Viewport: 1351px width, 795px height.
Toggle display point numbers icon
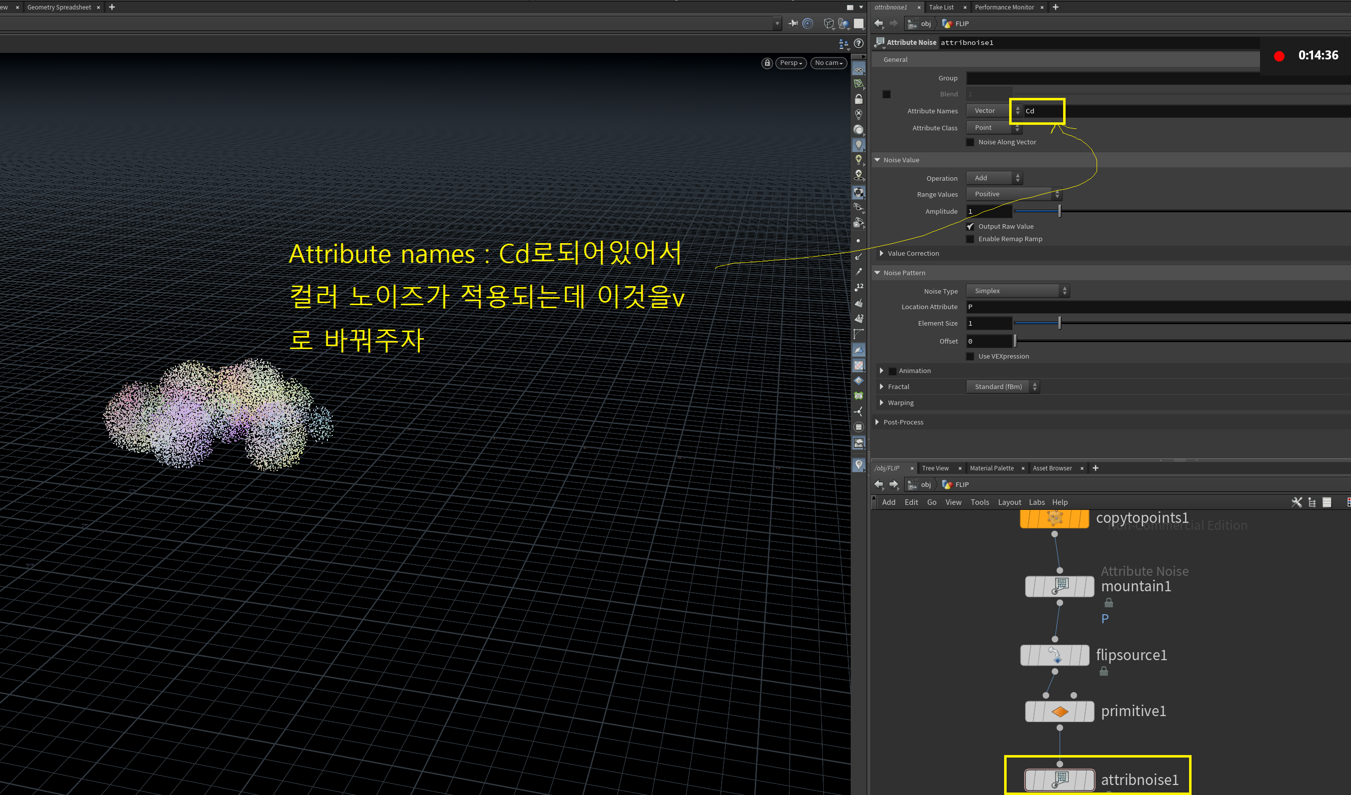coord(858,287)
